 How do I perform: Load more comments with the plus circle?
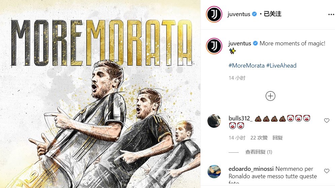click(270, 96)
